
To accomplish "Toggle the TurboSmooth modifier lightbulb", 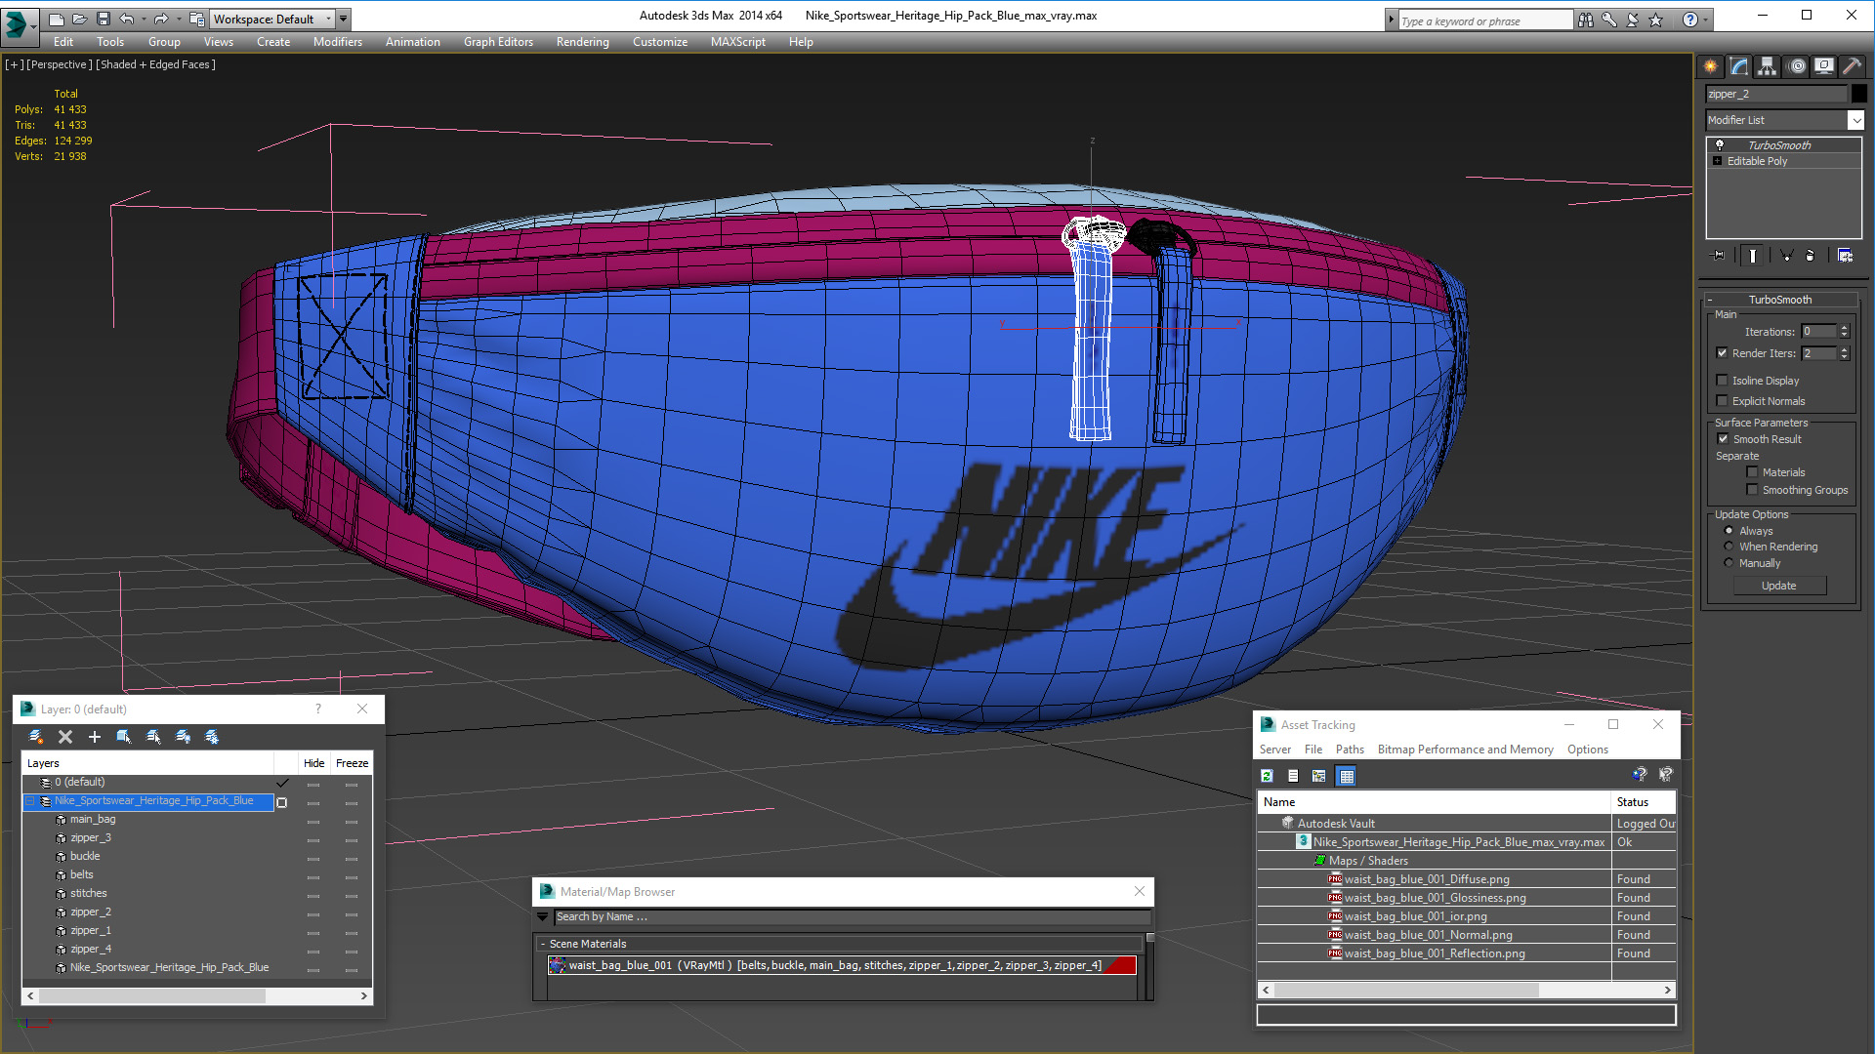I will click(x=1719, y=145).
